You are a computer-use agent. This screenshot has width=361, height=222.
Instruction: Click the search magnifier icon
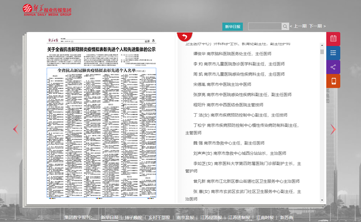[x=285, y=26]
